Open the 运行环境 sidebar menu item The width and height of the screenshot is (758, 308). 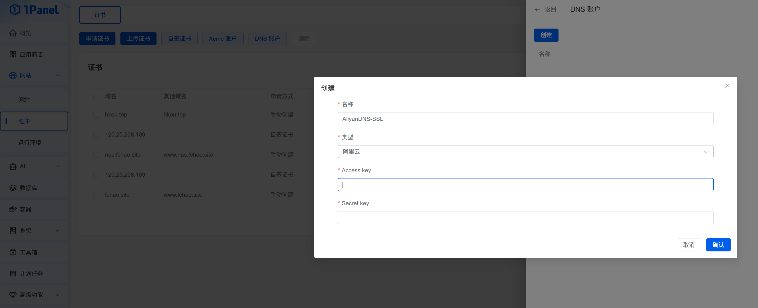pyautogui.click(x=30, y=143)
